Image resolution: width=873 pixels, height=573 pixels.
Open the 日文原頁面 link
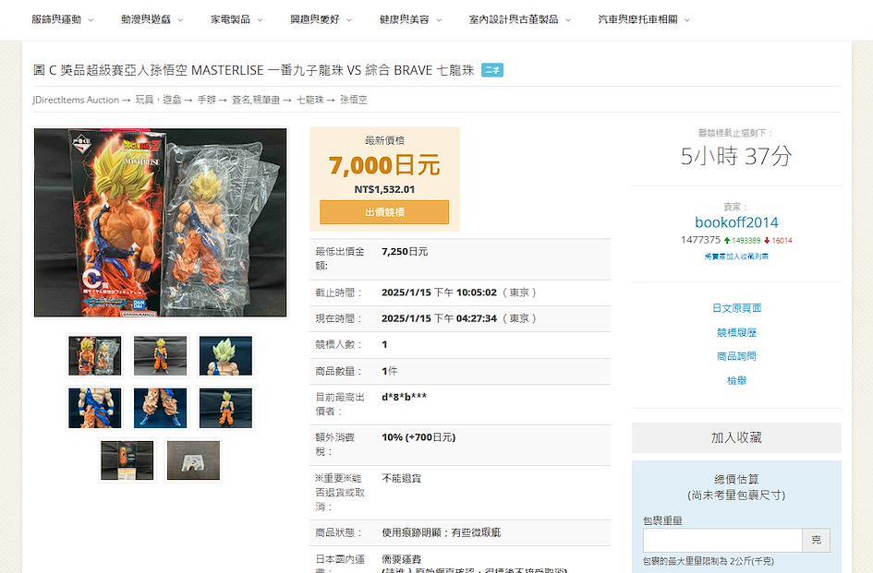[736, 308]
